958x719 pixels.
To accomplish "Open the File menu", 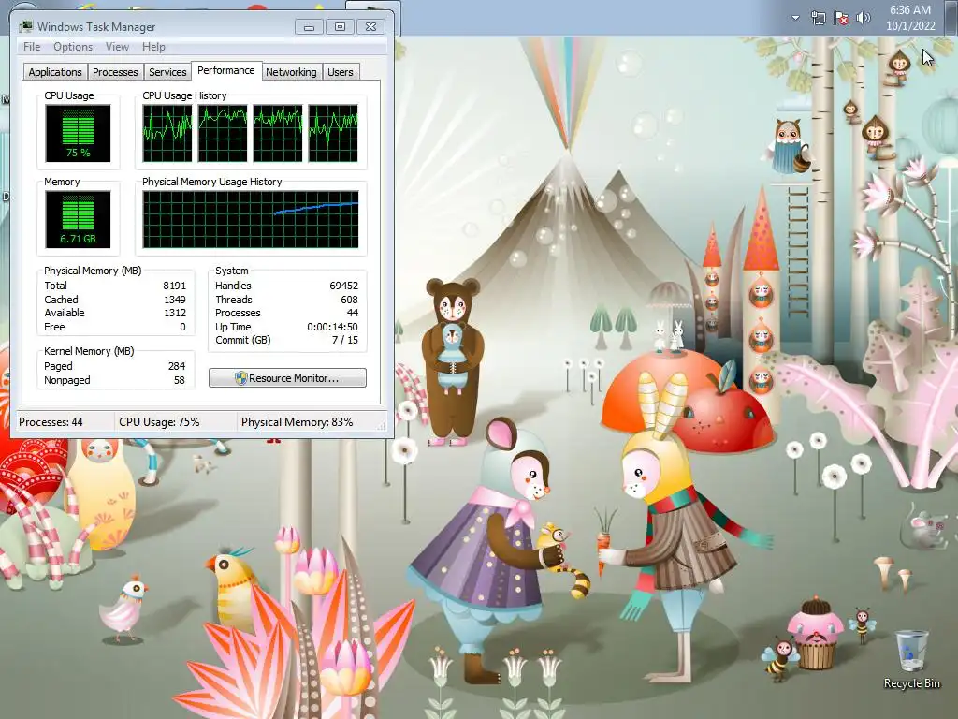I will 32,47.
